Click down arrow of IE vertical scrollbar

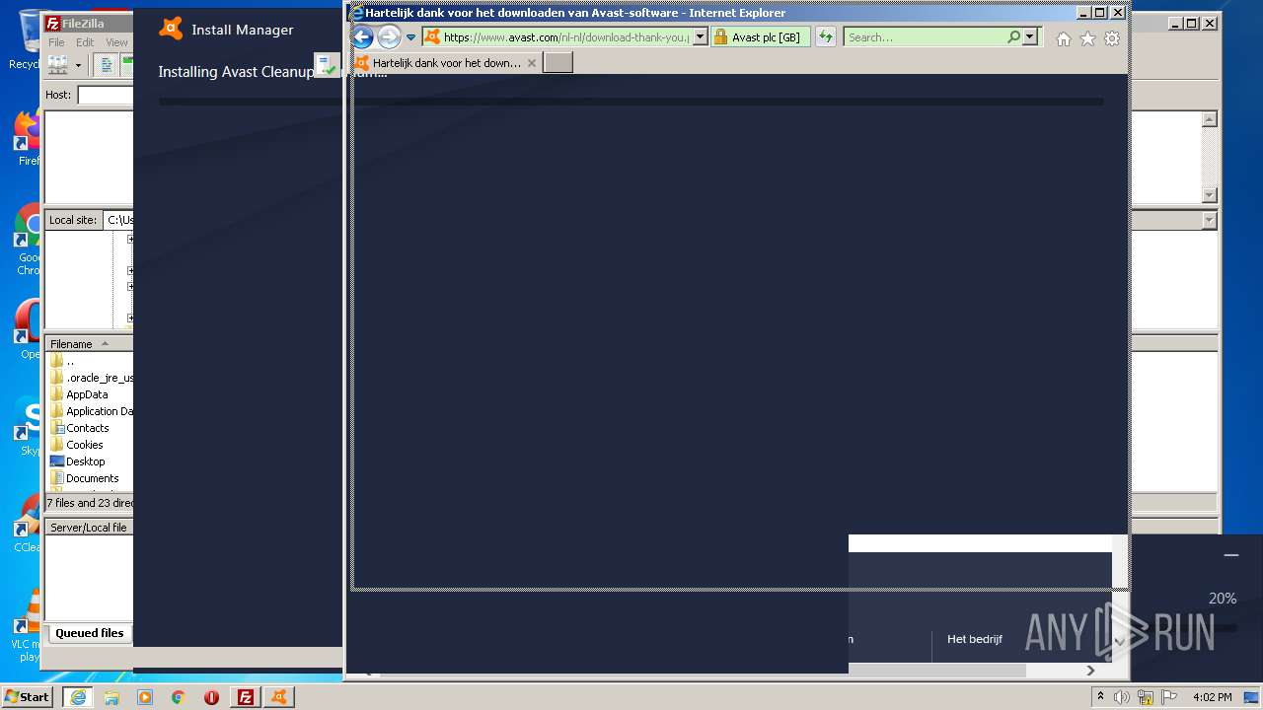(1119, 642)
